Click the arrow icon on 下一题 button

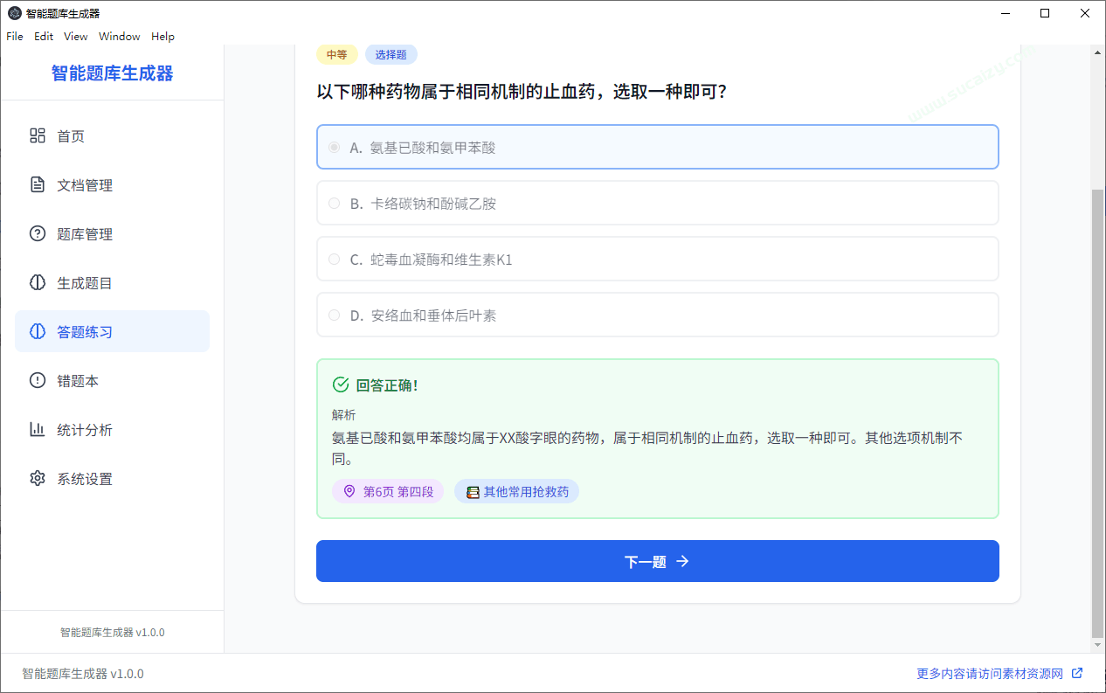[683, 561]
